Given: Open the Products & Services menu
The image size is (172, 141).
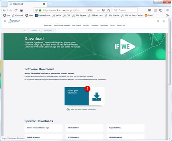Looking at the screenshot, I should 62,25.
